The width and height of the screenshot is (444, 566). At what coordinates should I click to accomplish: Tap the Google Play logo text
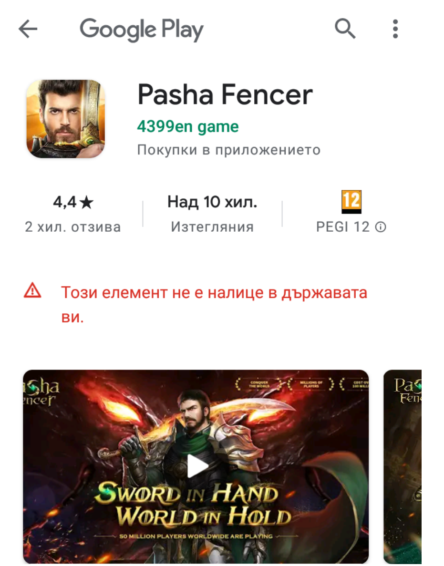click(142, 30)
